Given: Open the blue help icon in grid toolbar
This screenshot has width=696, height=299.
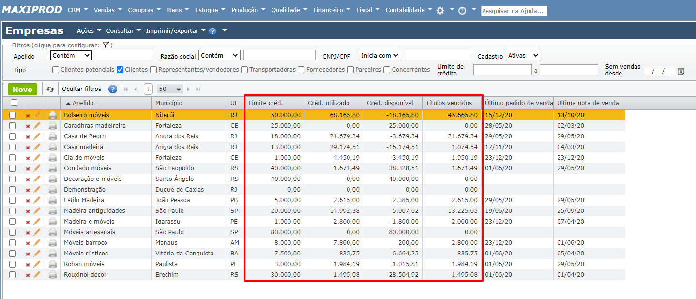Looking at the screenshot, I should tap(113, 89).
